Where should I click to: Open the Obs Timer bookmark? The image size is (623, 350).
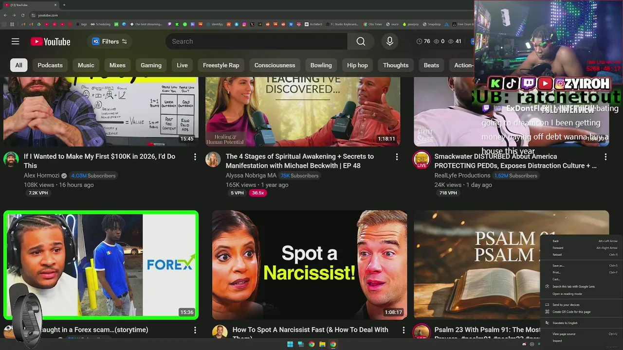(372, 24)
